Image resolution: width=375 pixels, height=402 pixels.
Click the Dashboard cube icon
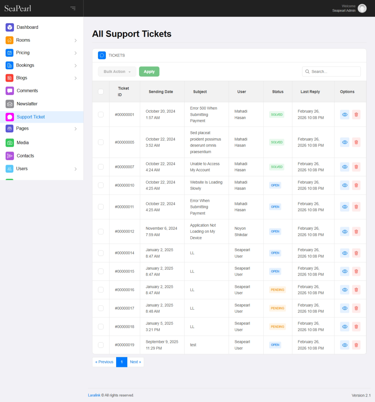pos(10,27)
